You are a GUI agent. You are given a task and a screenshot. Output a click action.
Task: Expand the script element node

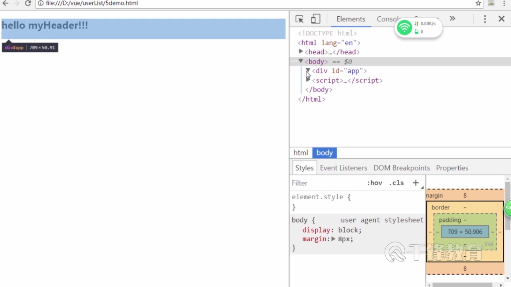point(308,80)
